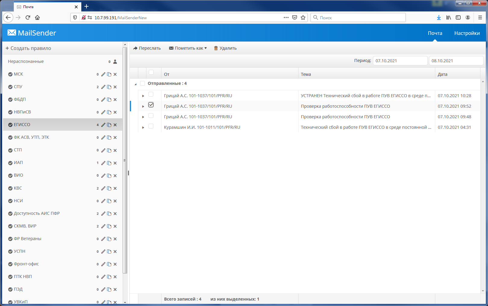Select the Переслать forward icon
Screen dimensions: 488x306
(136, 48)
